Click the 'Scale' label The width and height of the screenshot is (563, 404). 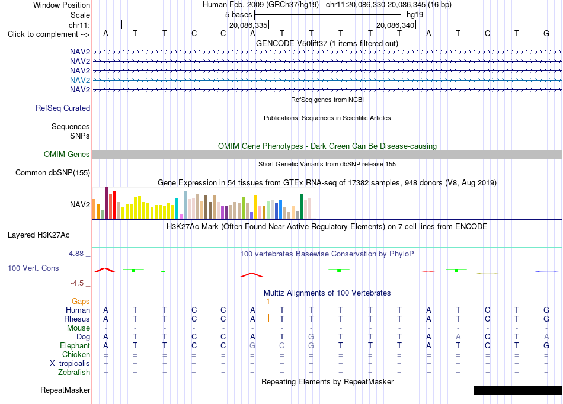(x=80, y=15)
